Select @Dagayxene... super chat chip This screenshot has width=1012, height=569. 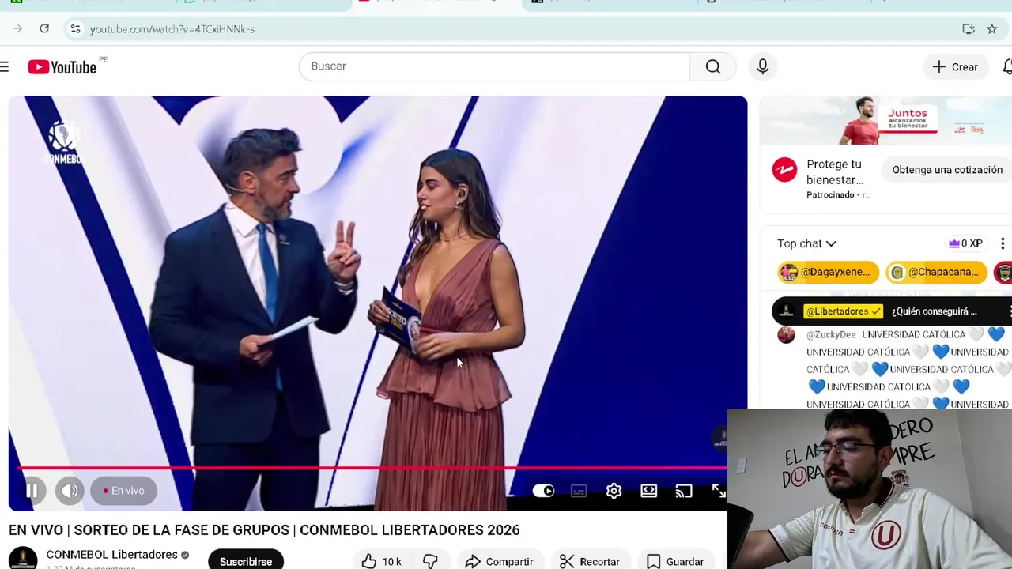(x=828, y=272)
